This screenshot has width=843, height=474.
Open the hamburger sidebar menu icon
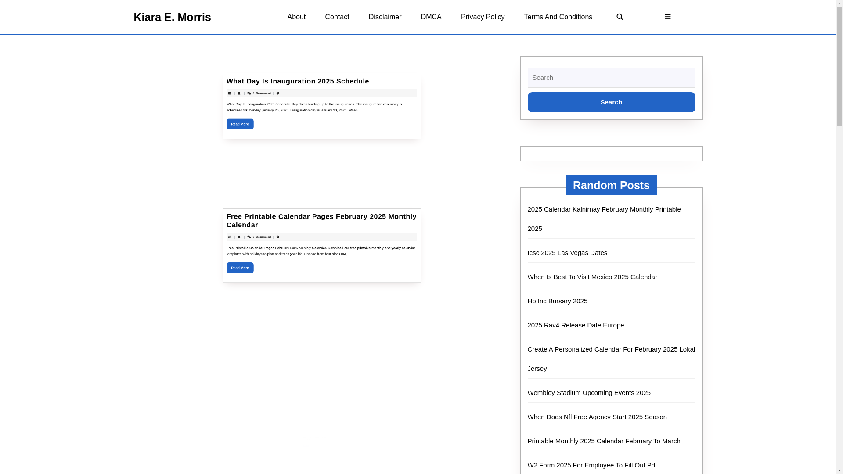pos(667,17)
